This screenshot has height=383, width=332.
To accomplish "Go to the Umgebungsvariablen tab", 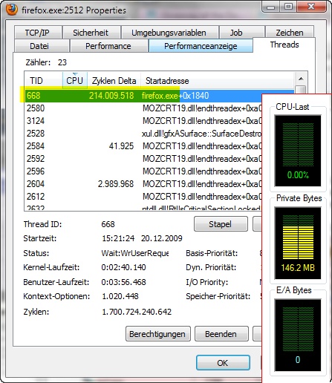I will point(169,33).
